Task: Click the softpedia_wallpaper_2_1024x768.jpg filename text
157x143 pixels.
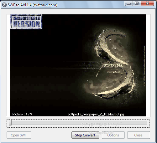Action: coord(96,114)
